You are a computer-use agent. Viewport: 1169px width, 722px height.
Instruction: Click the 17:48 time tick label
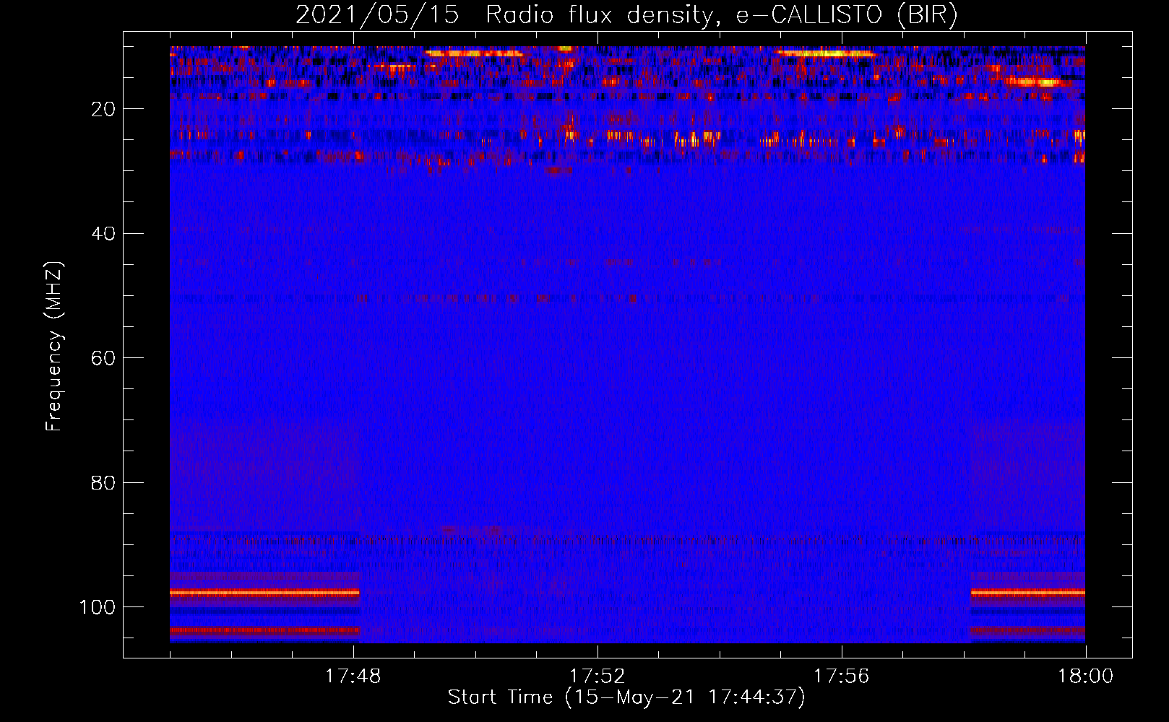pyautogui.click(x=353, y=677)
